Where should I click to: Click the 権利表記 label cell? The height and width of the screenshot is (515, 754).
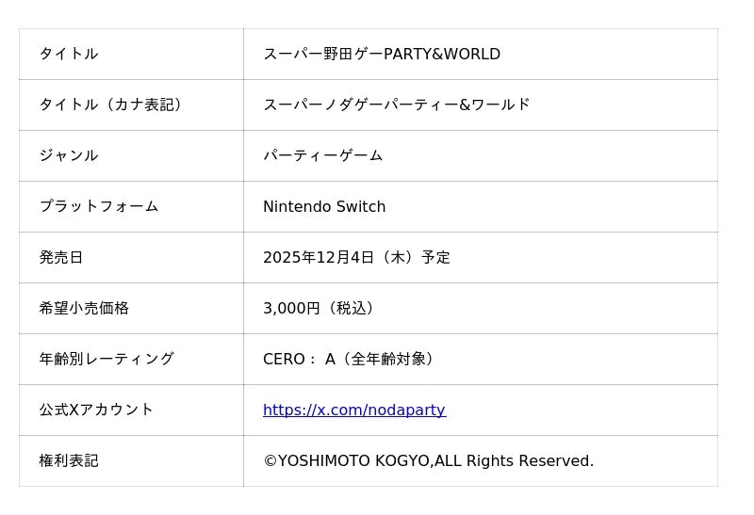(x=69, y=461)
